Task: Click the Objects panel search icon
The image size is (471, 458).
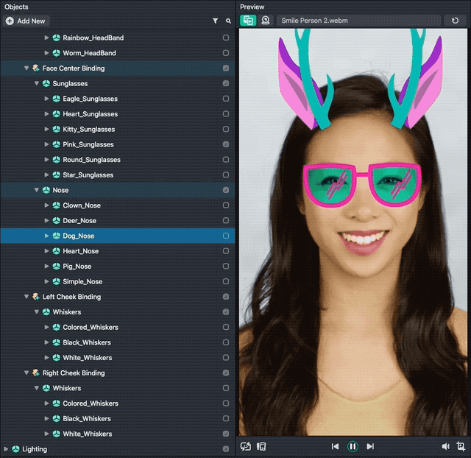Action: 228,21
